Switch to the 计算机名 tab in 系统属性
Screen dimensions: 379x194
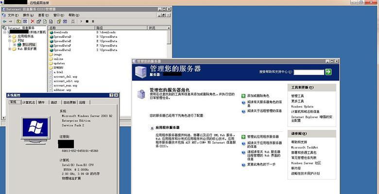29,102
